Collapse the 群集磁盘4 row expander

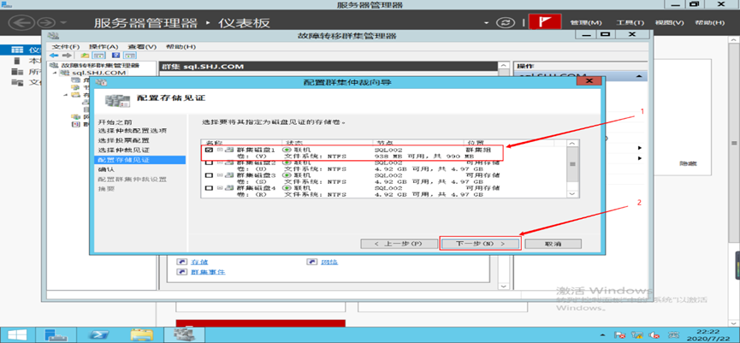tap(220, 188)
